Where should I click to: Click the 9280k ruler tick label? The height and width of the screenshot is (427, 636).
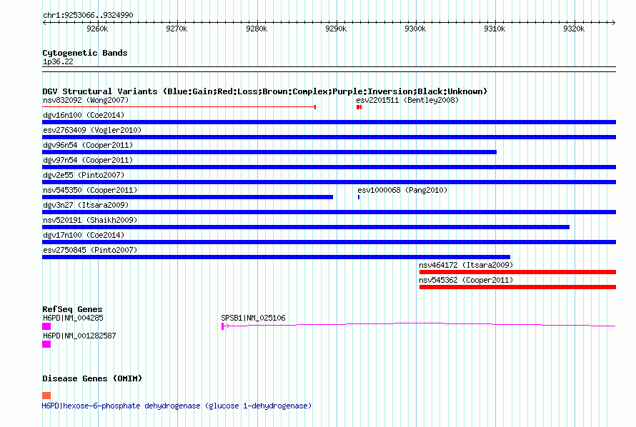(257, 29)
